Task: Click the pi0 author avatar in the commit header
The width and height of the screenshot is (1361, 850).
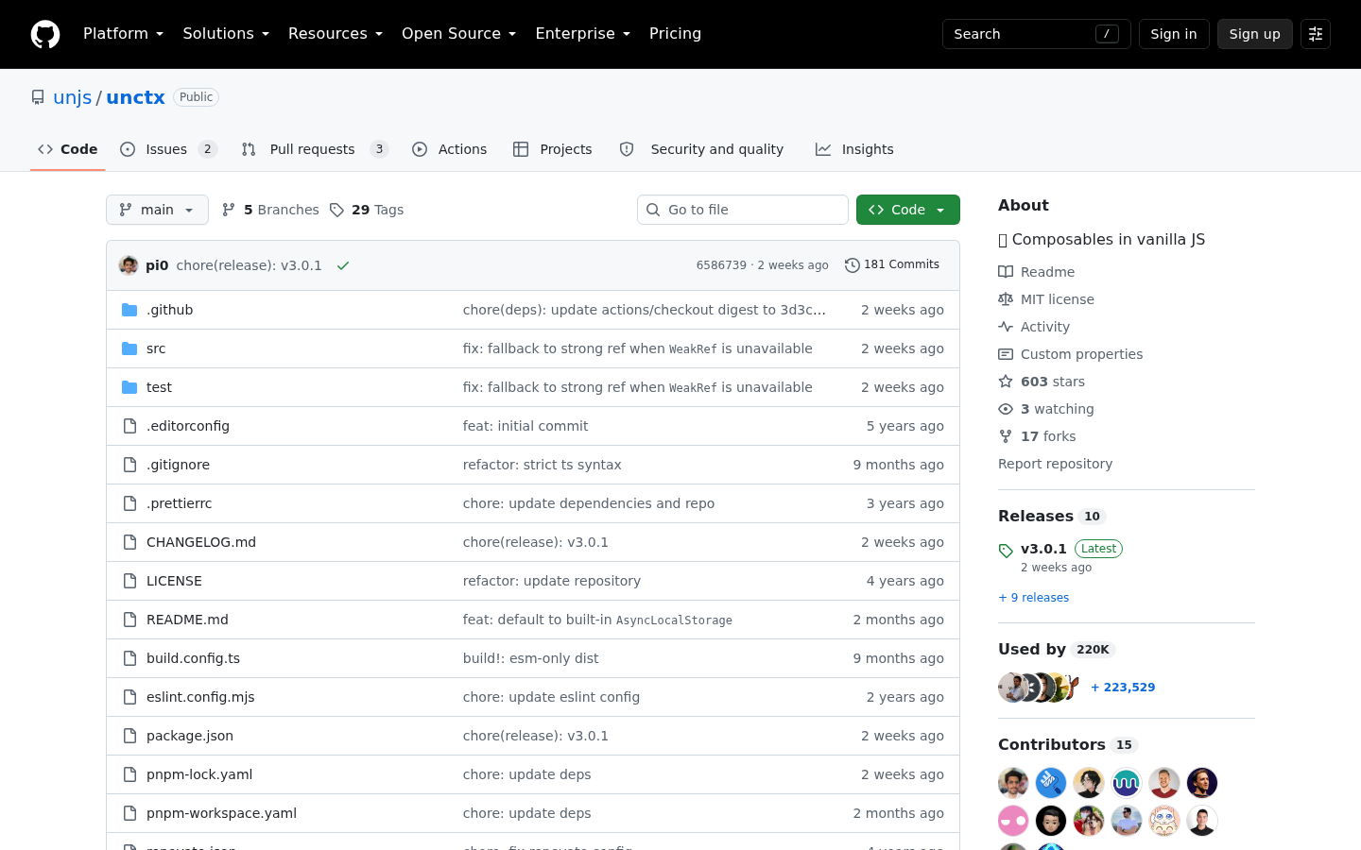Action: pyautogui.click(x=129, y=265)
